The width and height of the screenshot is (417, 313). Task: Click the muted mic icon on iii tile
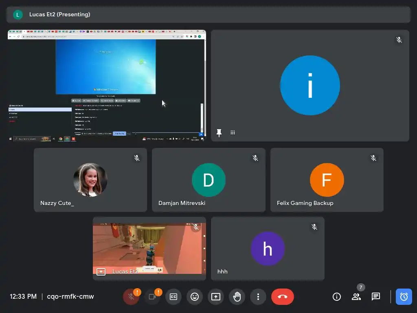pyautogui.click(x=399, y=40)
